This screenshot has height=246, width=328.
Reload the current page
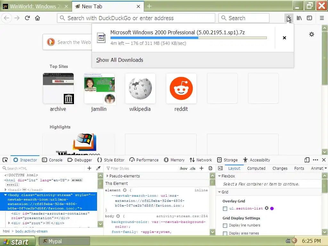(x=28, y=18)
